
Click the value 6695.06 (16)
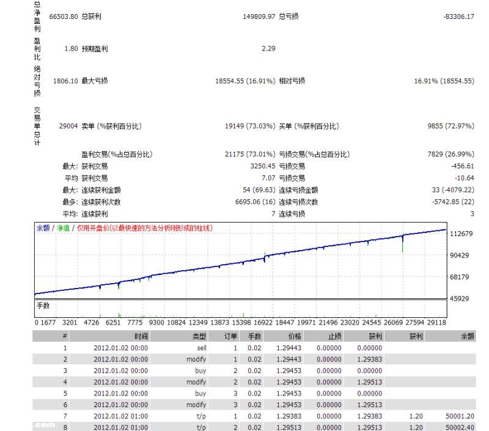tap(255, 202)
